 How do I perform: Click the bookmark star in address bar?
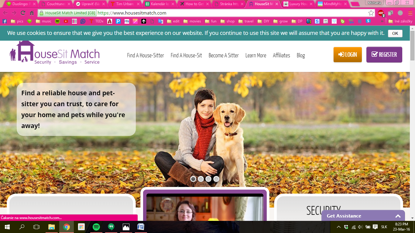[x=371, y=13]
